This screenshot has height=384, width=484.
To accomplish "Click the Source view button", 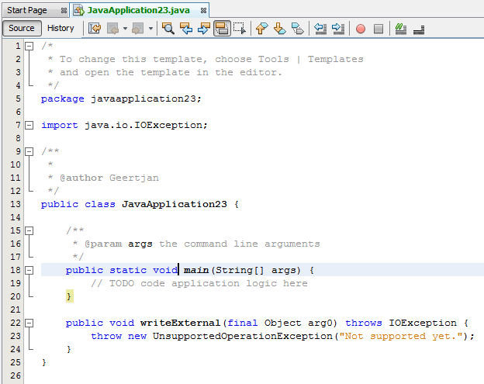I will click(x=22, y=29).
